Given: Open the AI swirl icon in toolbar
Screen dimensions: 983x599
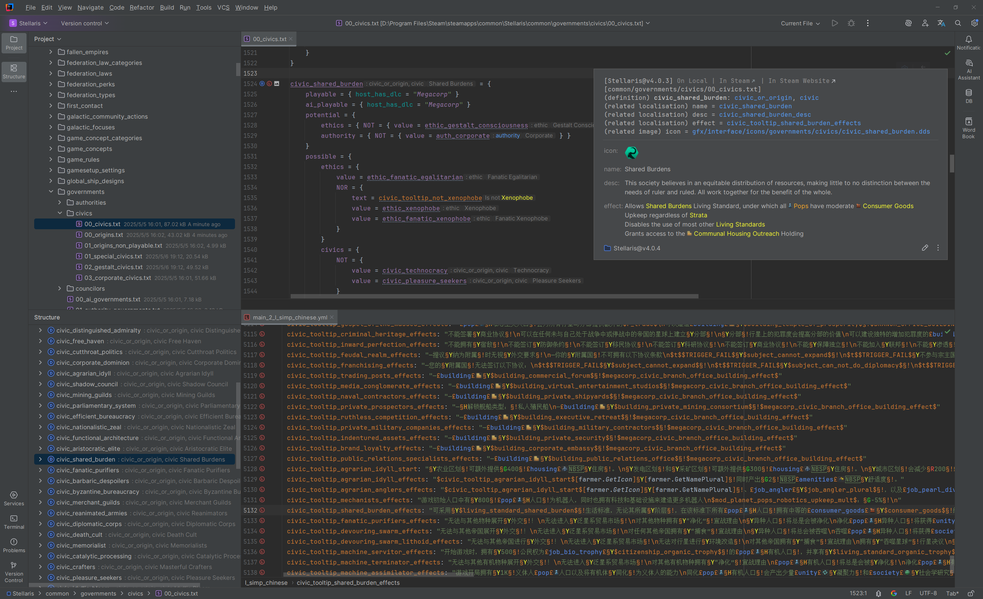Looking at the screenshot, I should [x=909, y=23].
